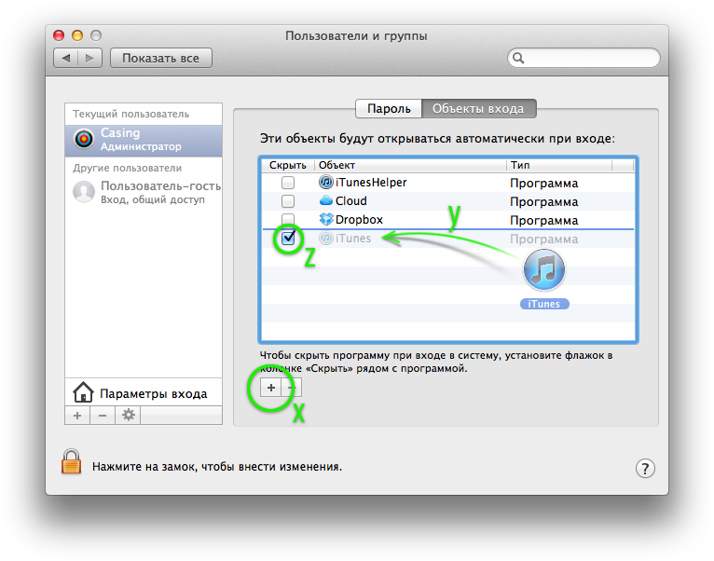Add a login item with plus button
The image size is (714, 561).
click(271, 388)
